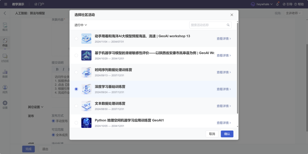
Task: Click 文本数据处理训练营 activity title
Action: coord(110,103)
